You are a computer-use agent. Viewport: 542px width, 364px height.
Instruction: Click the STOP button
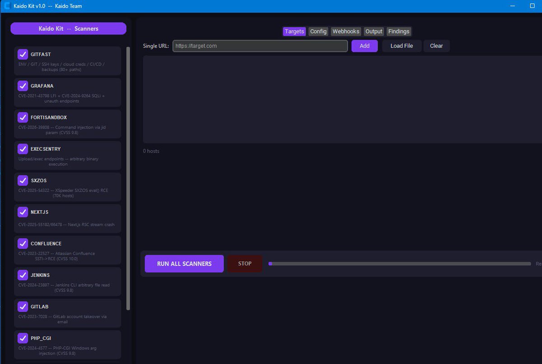click(244, 264)
